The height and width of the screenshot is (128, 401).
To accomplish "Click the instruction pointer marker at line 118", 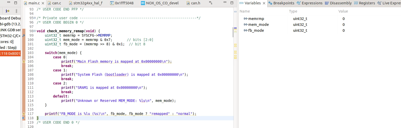I will click(x=24, y=118).
